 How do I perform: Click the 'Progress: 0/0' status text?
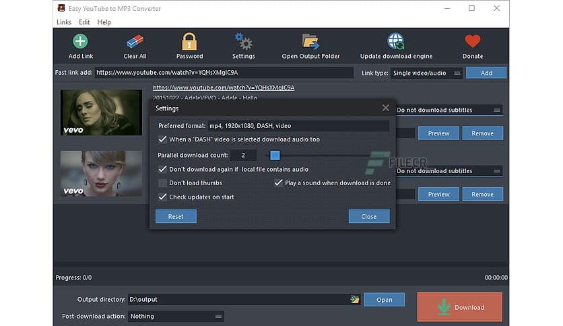[73, 278]
